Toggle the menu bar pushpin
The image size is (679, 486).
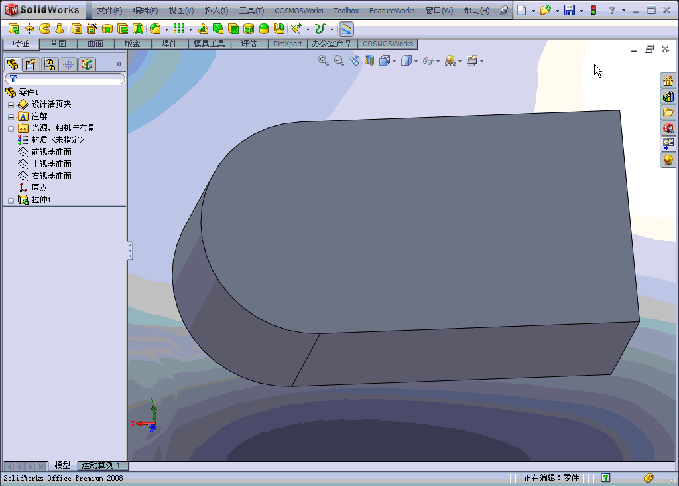coord(504,10)
